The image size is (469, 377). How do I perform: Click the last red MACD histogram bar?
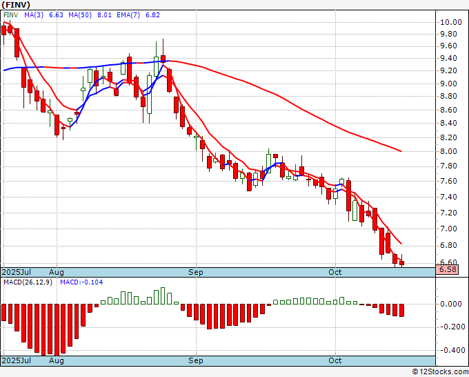click(401, 310)
